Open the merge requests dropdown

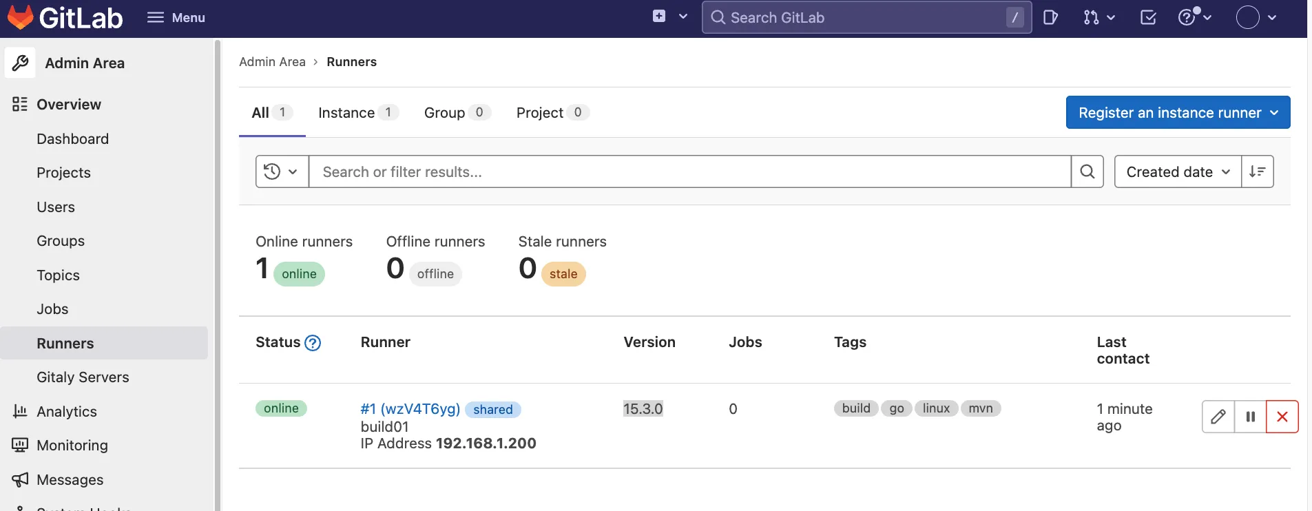coord(1098,17)
